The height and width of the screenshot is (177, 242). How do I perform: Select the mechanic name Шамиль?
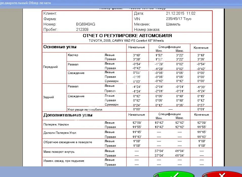tap(173, 24)
